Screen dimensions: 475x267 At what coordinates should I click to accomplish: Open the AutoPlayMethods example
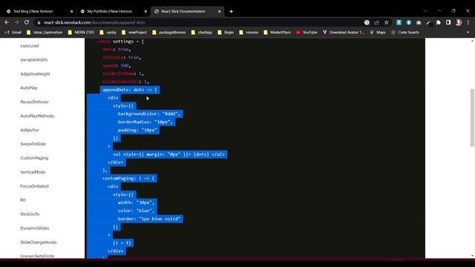click(x=37, y=116)
